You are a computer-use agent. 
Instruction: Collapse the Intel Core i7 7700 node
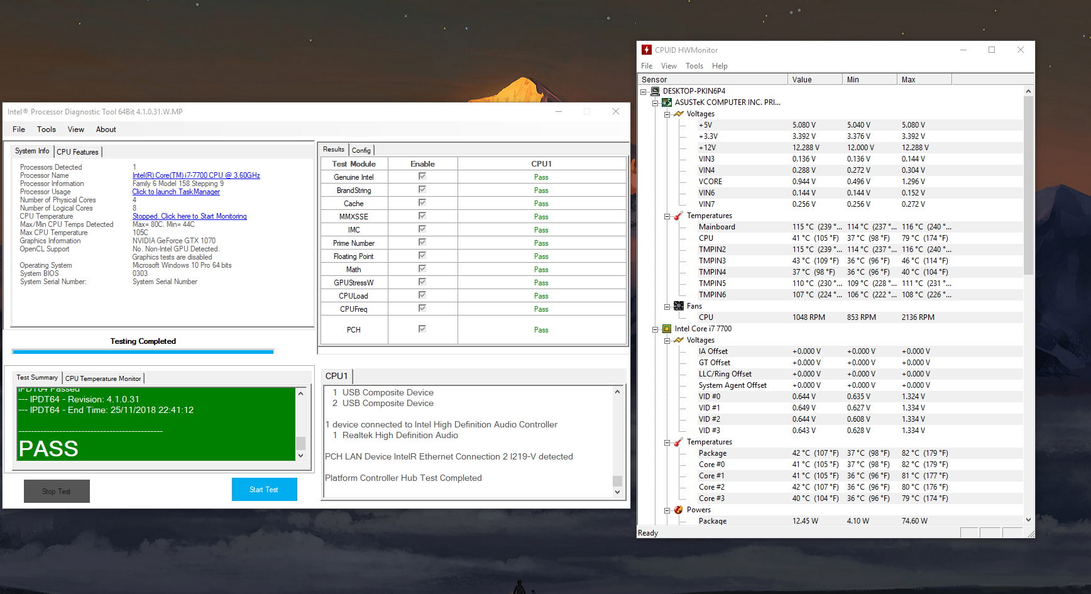pyautogui.click(x=655, y=329)
